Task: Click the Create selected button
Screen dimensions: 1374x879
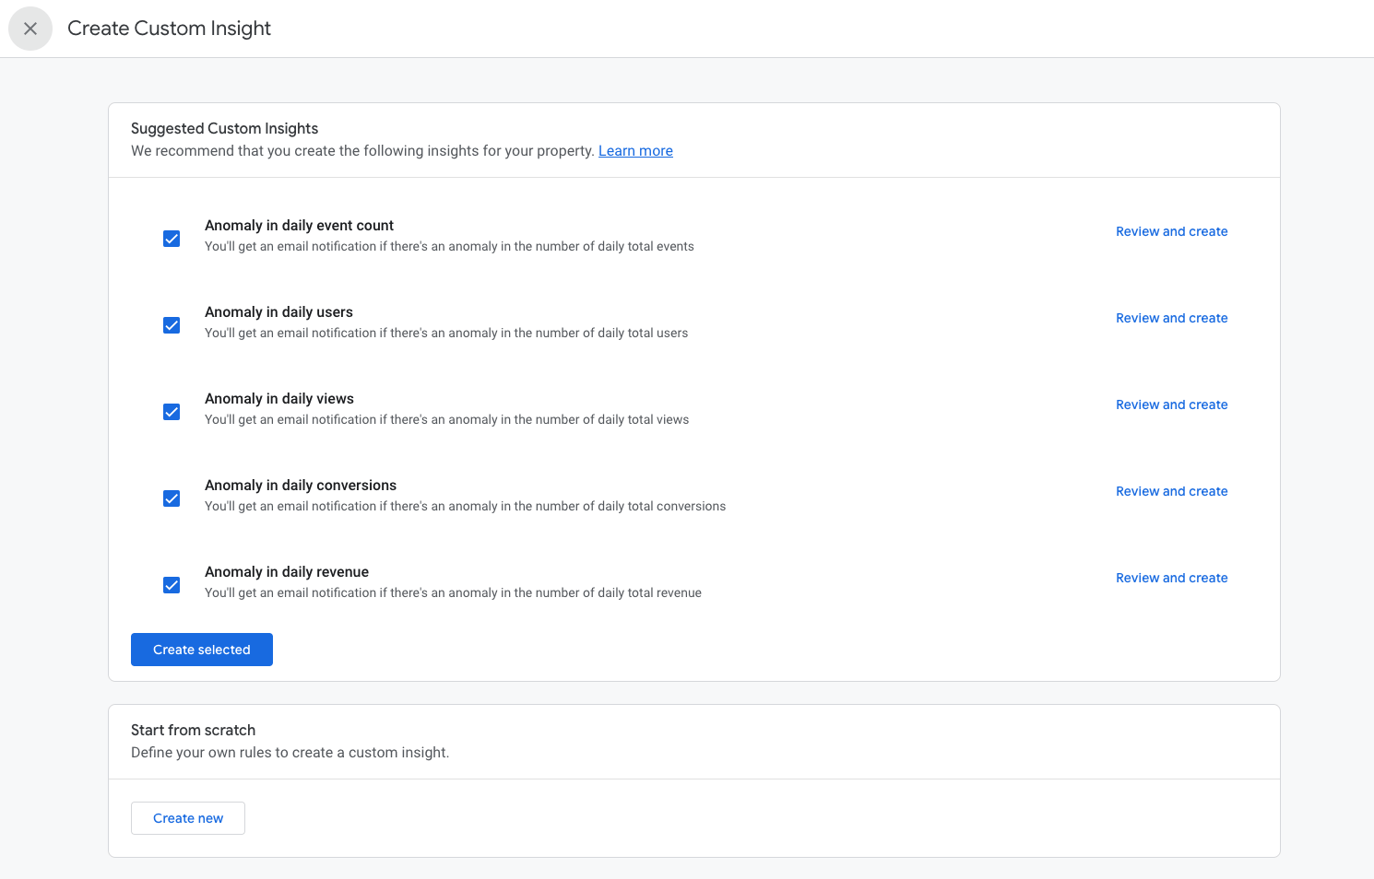Action: [202, 650]
